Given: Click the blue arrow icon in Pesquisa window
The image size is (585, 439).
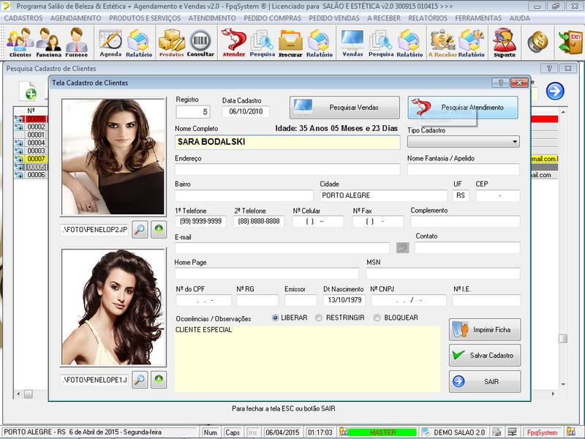Looking at the screenshot, I should point(555,91).
